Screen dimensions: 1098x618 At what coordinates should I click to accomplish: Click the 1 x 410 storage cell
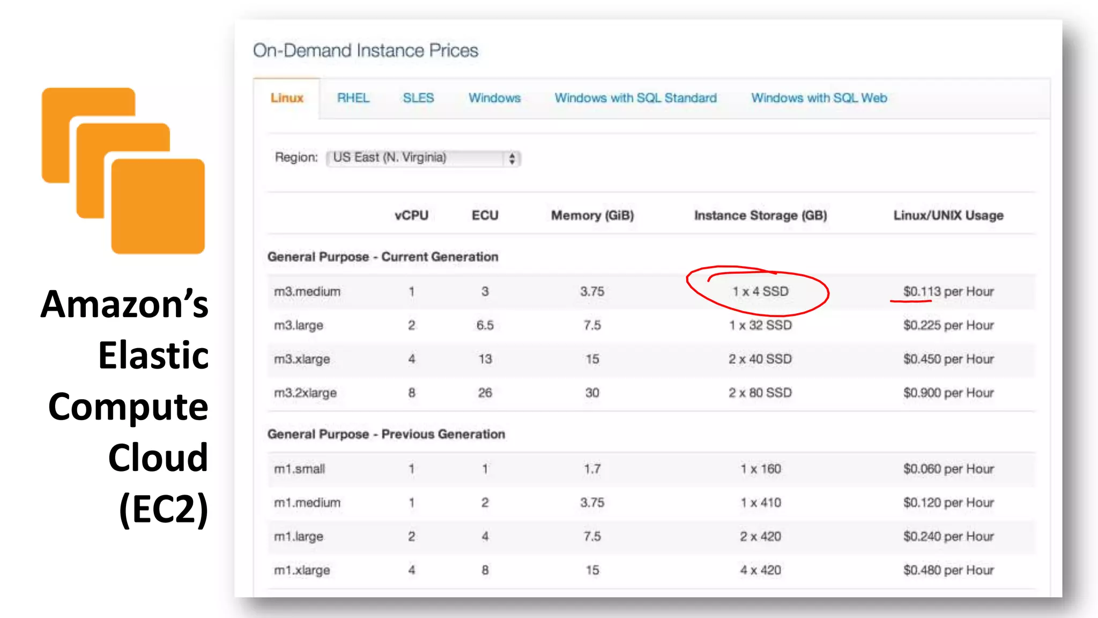tap(760, 503)
